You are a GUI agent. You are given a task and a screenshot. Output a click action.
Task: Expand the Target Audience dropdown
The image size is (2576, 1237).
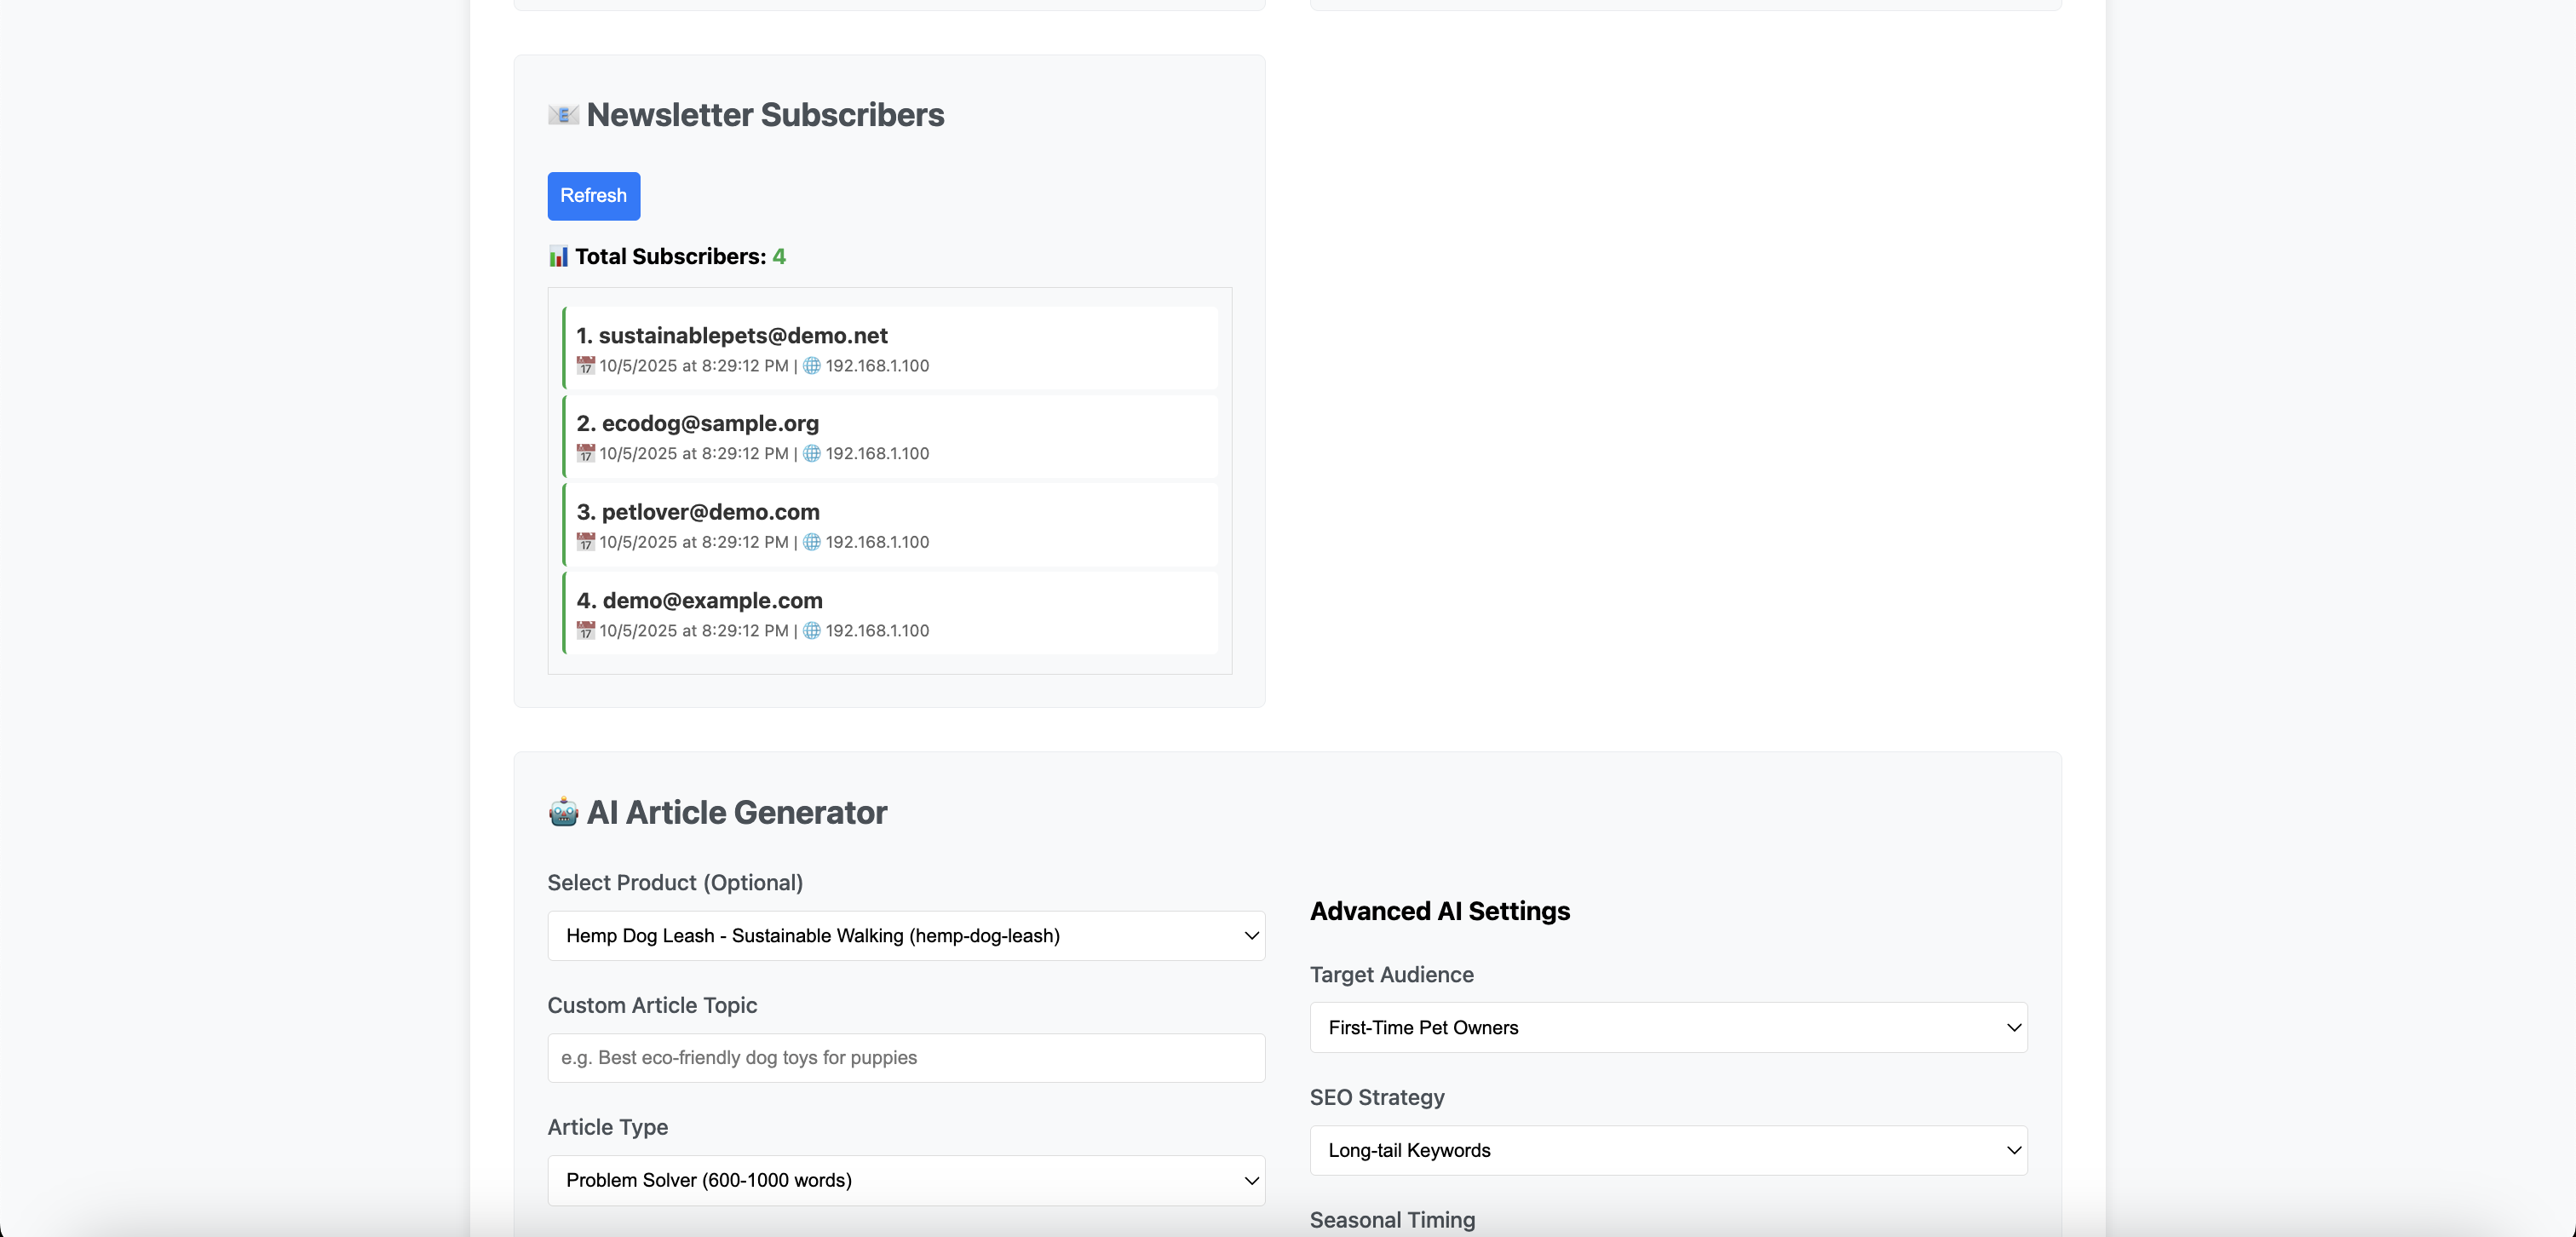1667,1028
